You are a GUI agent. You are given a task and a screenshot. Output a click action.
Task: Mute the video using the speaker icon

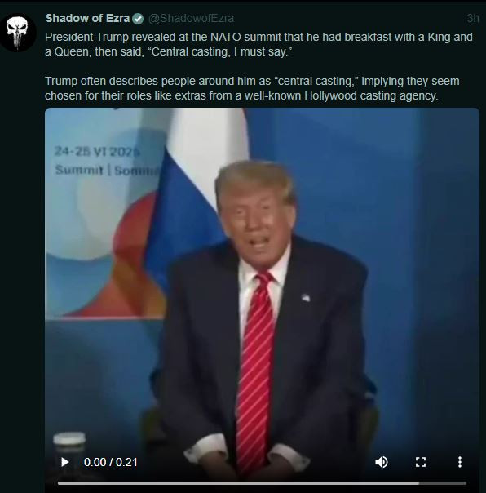pyautogui.click(x=382, y=462)
